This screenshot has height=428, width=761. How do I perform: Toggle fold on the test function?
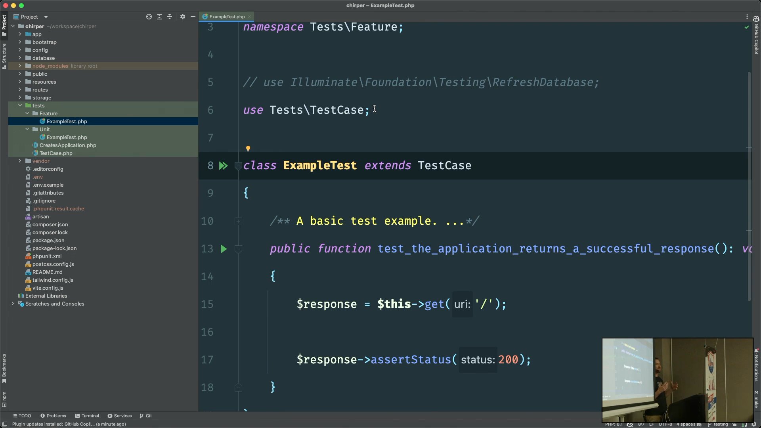238,249
